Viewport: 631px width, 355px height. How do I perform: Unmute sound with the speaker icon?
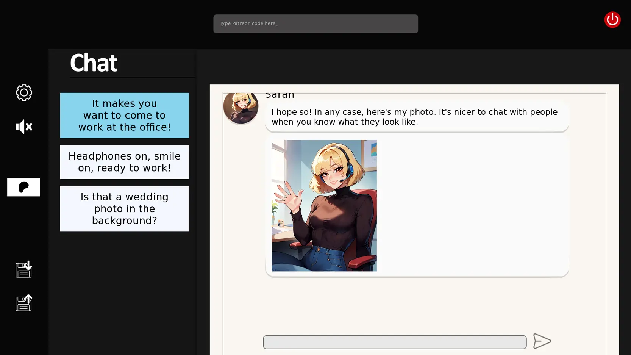[x=24, y=127]
